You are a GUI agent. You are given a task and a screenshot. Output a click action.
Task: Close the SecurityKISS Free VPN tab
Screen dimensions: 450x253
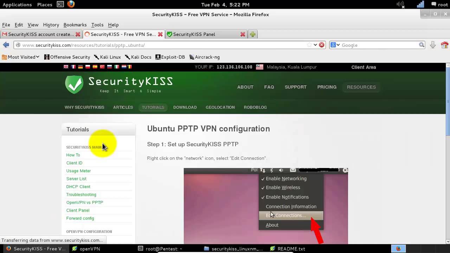point(160,34)
